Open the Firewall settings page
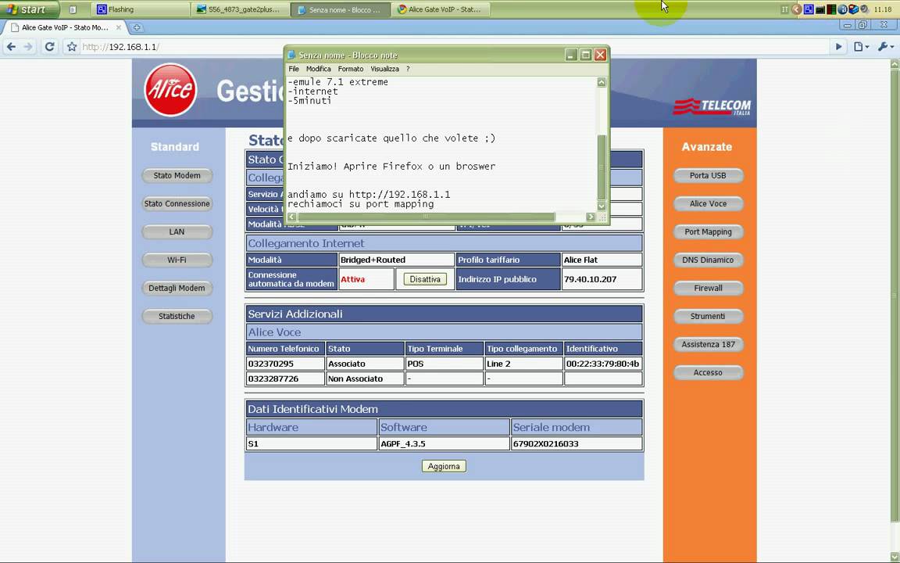Image resolution: width=900 pixels, height=563 pixels. [708, 288]
